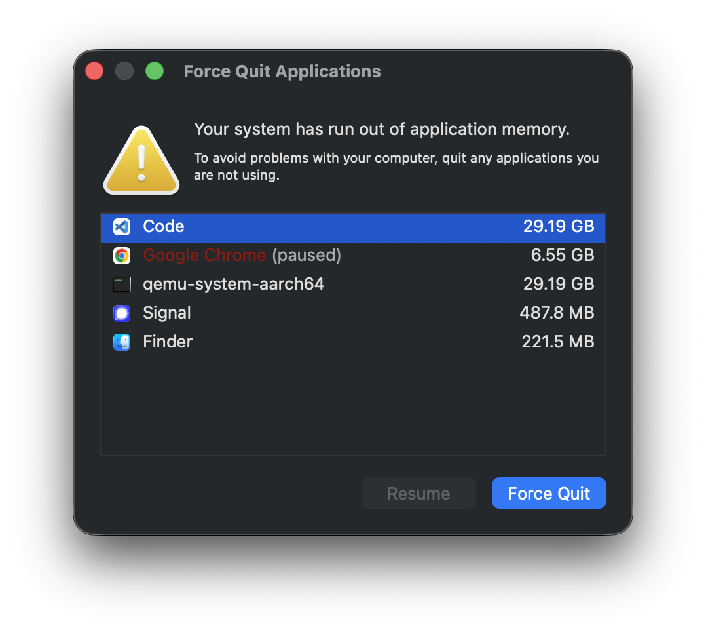Click the Signal messenger icon
The width and height of the screenshot is (706, 632).
122,313
